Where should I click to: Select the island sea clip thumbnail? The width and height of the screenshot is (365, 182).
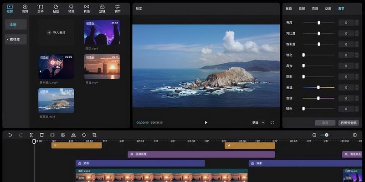pyautogui.click(x=56, y=101)
